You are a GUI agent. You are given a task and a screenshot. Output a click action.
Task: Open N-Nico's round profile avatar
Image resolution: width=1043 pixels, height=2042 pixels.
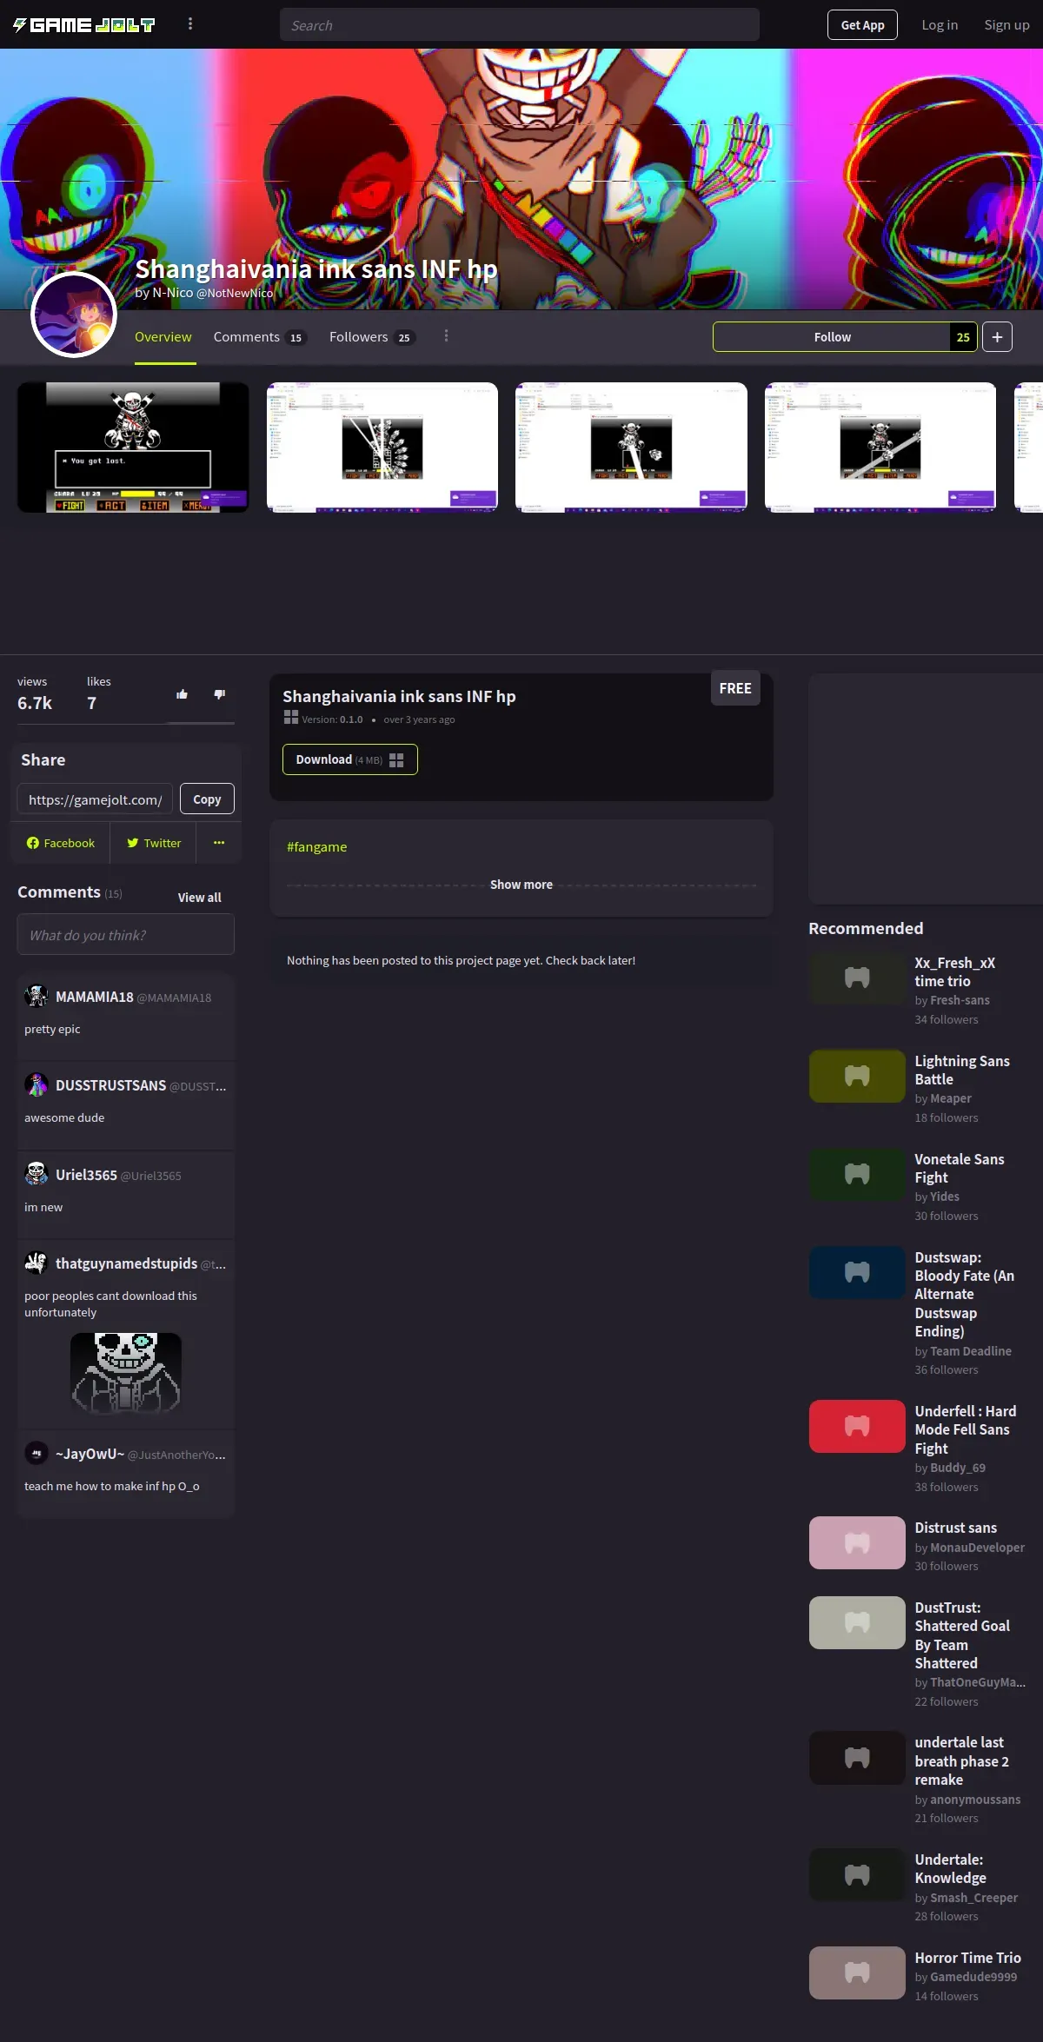pos(74,315)
